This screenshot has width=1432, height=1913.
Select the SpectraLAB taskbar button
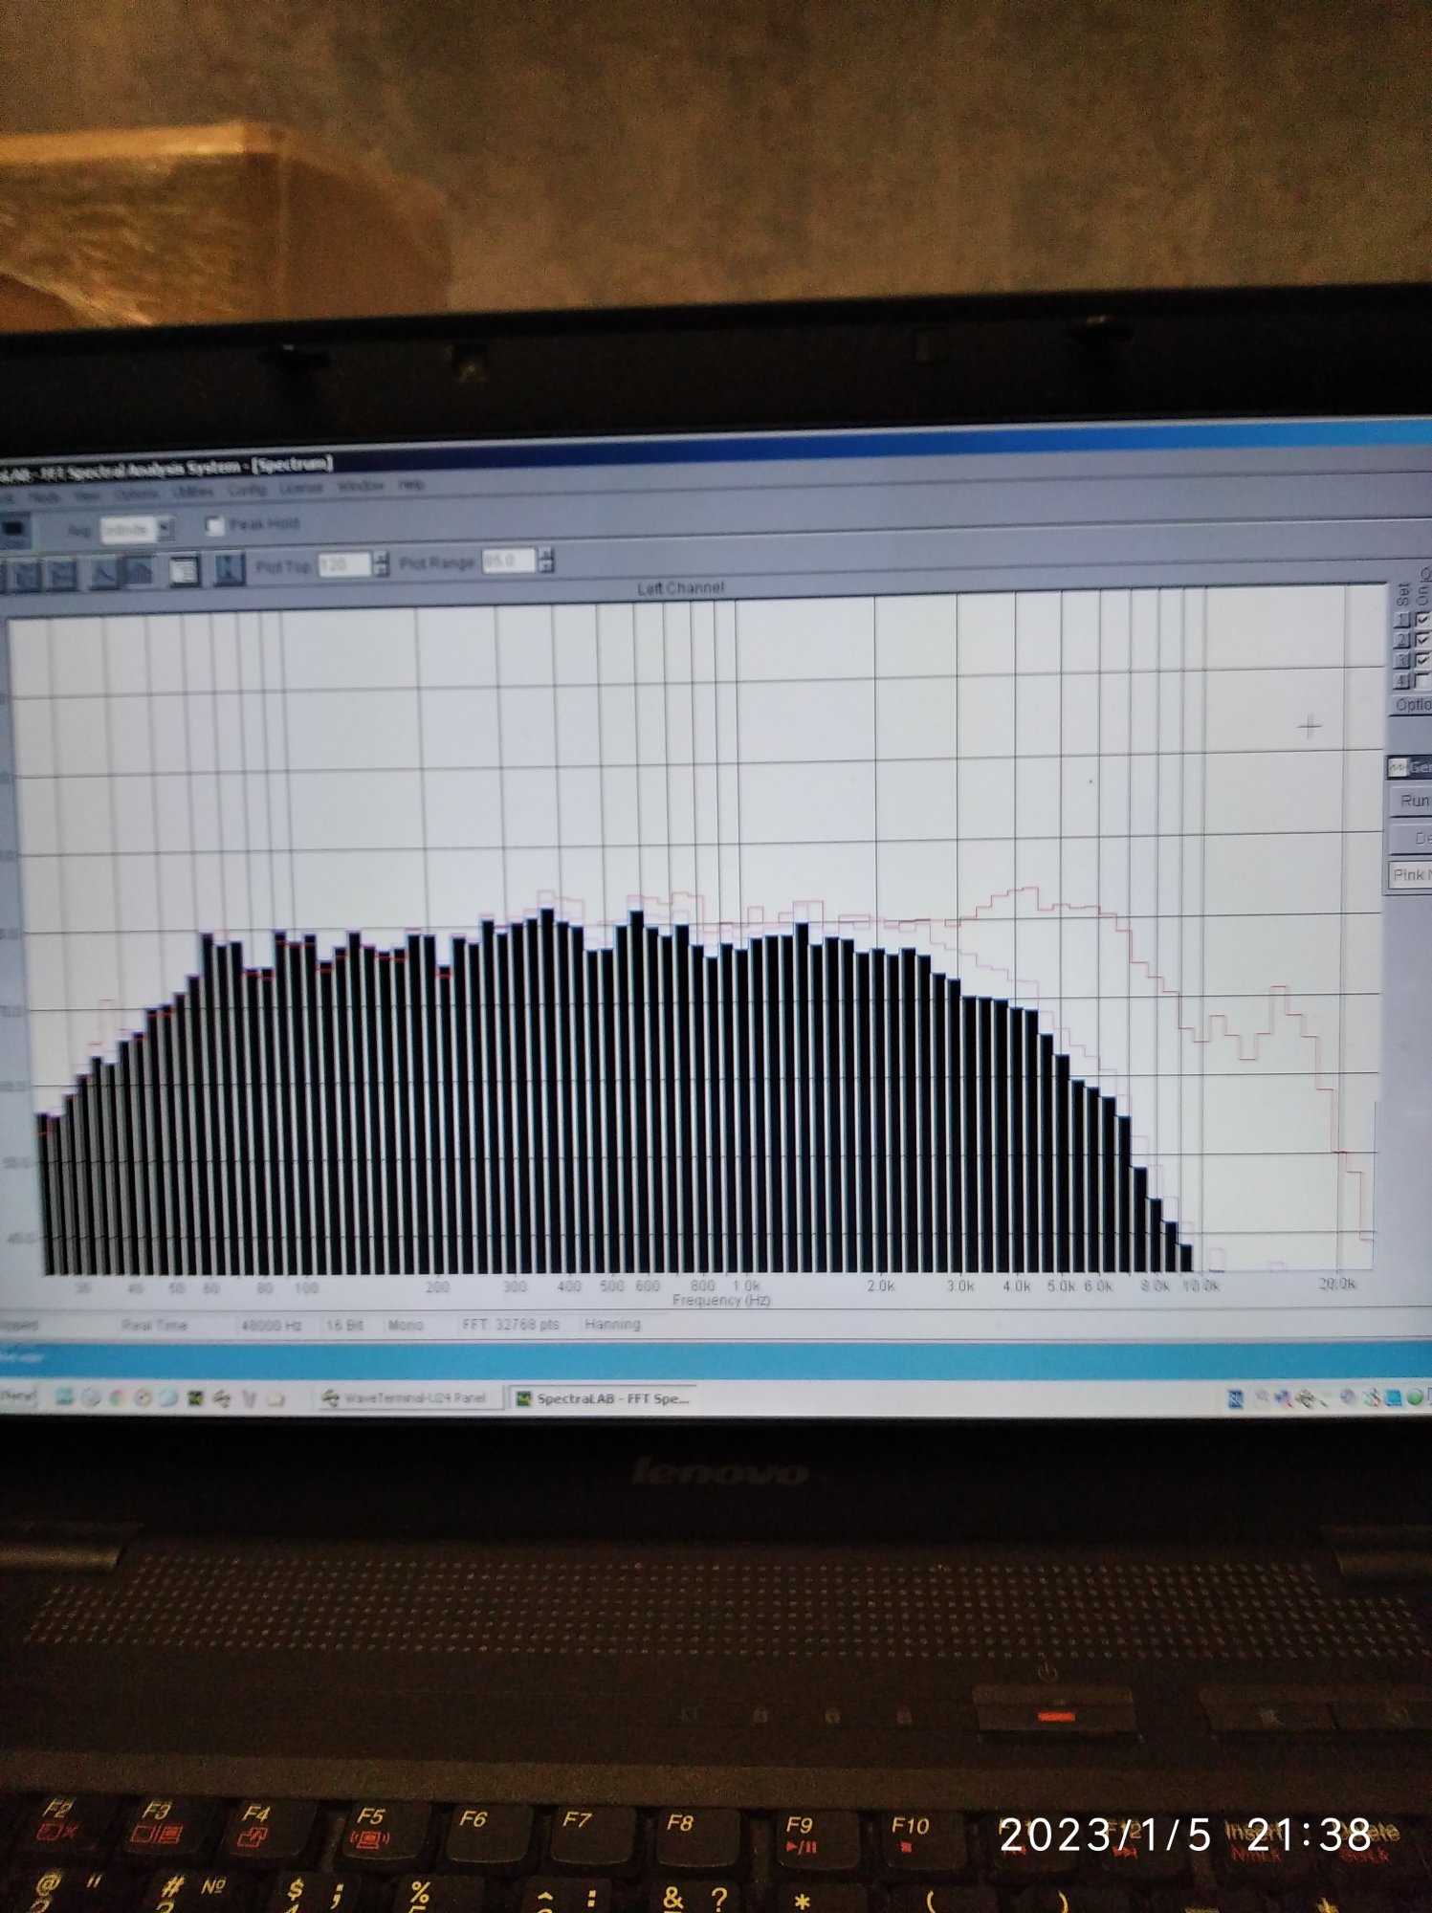tap(603, 1398)
